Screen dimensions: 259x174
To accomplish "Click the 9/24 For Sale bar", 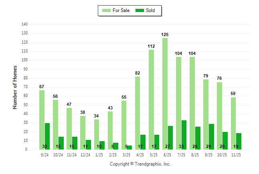I will click(x=42, y=119).
